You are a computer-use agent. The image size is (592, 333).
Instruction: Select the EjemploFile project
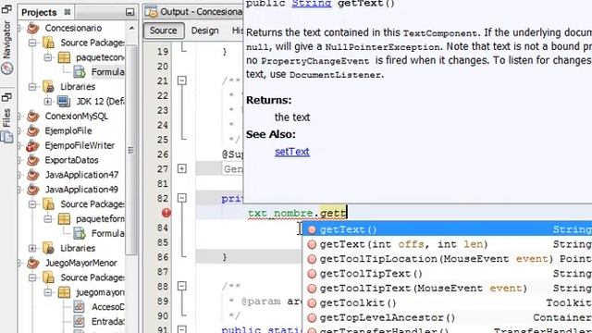pos(68,131)
